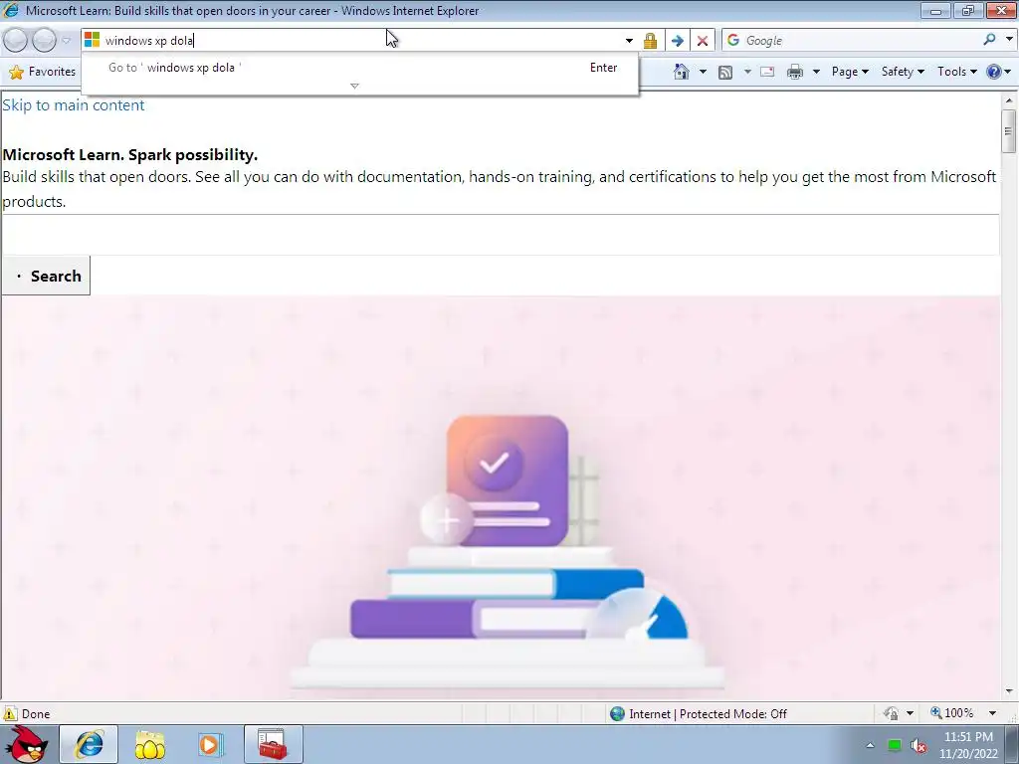Click the green network tray icon
Image resolution: width=1019 pixels, height=764 pixels.
pyautogui.click(x=895, y=745)
